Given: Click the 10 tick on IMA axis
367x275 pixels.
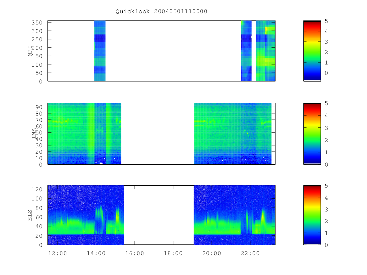Looking at the screenshot, I should tap(39, 158).
